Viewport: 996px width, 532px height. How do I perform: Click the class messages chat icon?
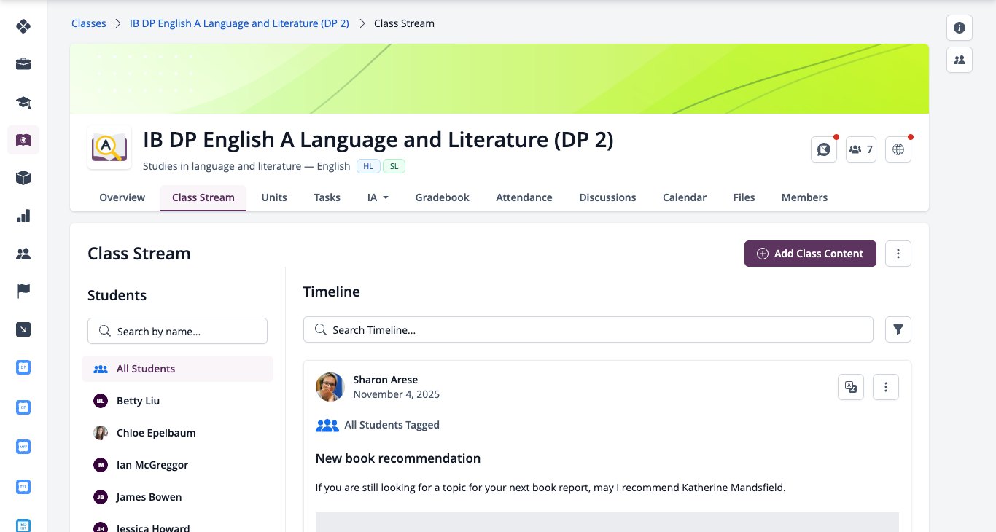pos(824,149)
